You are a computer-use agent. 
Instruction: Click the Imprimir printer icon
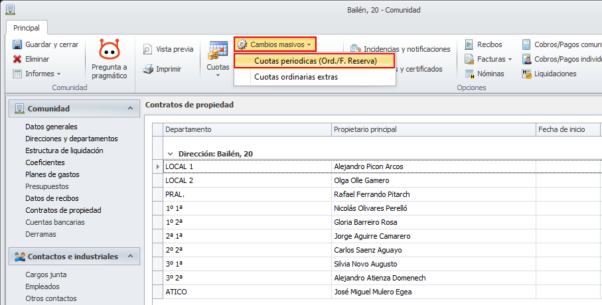[147, 69]
